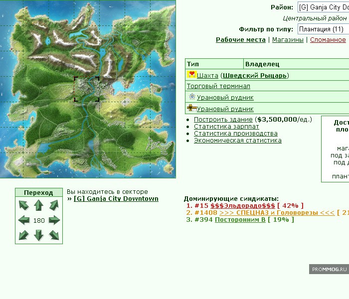Click the heart icon beside Шахта
This screenshot has height=299, width=349.
(191, 75)
